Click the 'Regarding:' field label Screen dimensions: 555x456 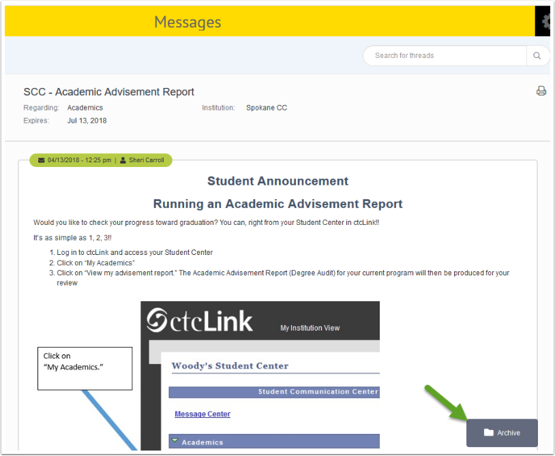click(x=41, y=108)
